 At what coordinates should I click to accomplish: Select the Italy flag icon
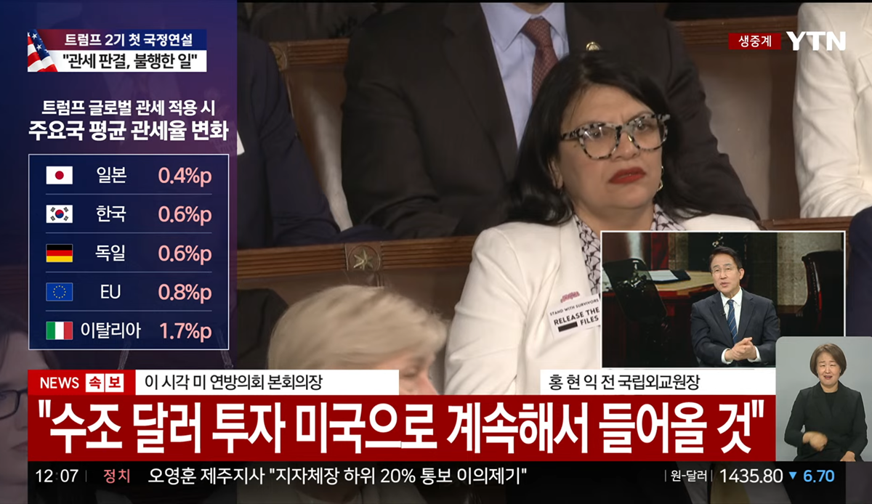pyautogui.click(x=59, y=330)
